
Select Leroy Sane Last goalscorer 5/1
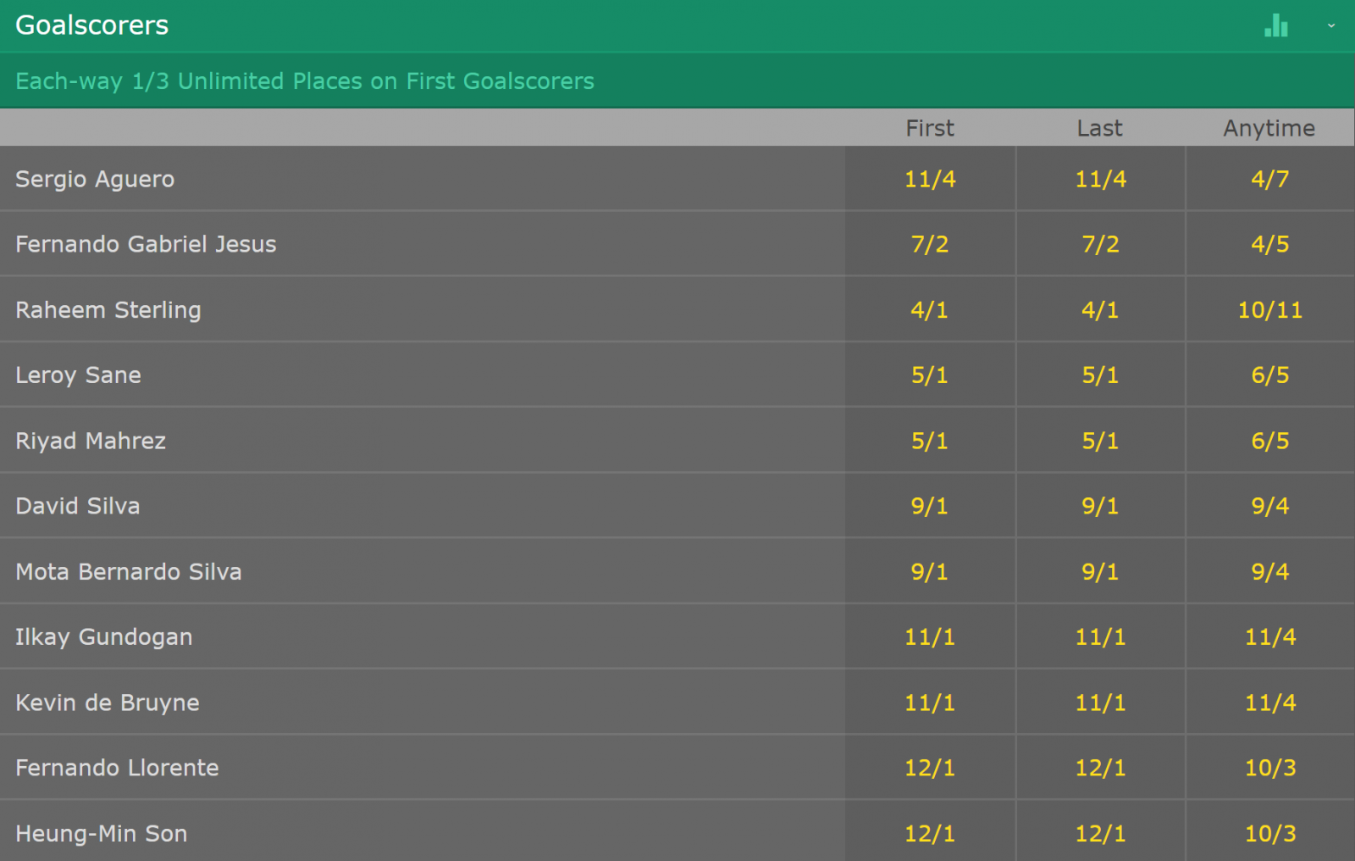coord(1100,375)
